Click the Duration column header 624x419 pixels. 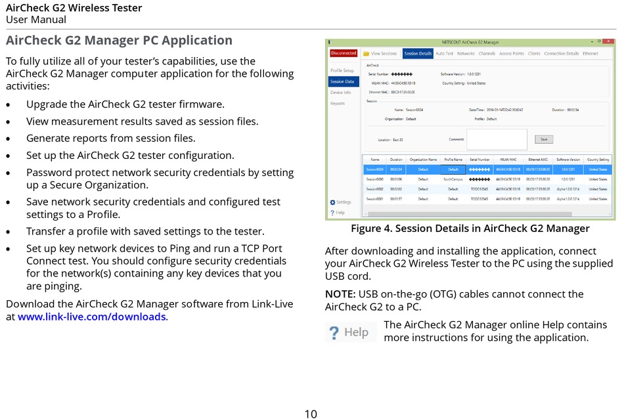point(396,160)
